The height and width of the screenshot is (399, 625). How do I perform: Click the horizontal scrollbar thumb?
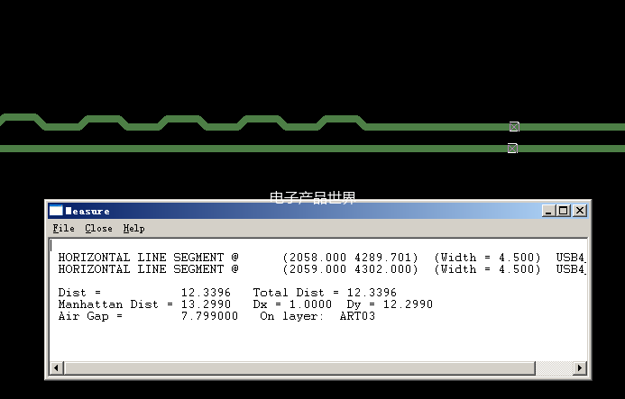tap(299, 368)
